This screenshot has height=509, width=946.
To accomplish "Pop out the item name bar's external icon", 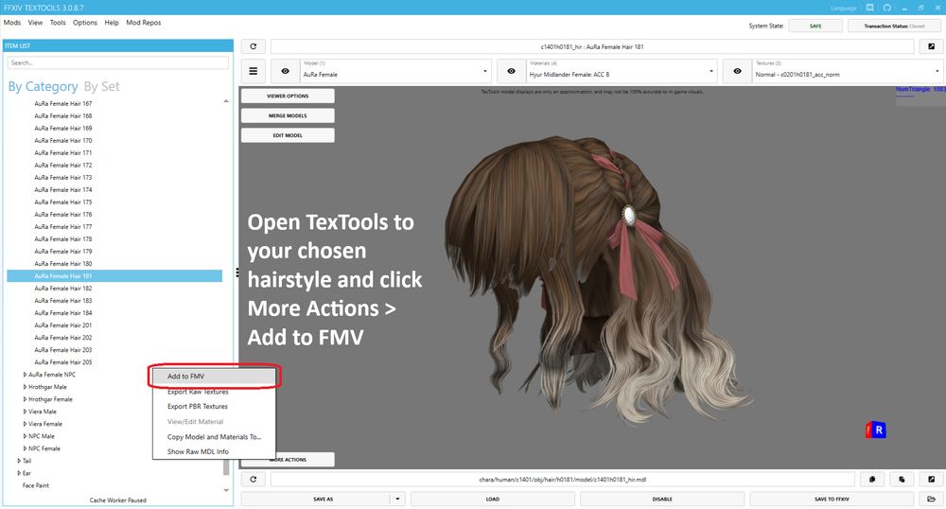I will pyautogui.click(x=931, y=46).
